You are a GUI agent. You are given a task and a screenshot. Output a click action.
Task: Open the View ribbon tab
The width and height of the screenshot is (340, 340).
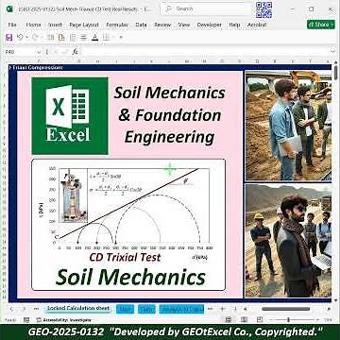184,25
